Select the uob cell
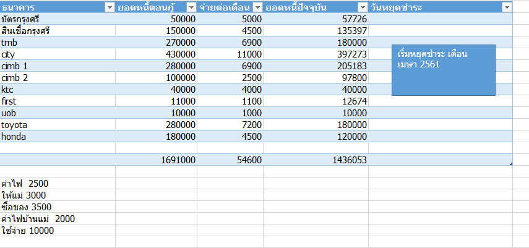 point(58,113)
